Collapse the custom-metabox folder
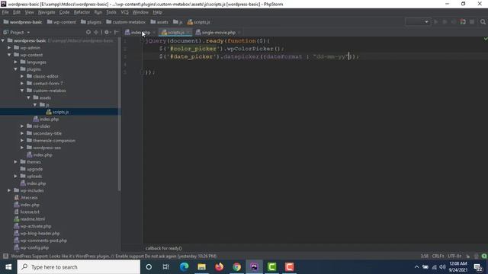 click(x=22, y=91)
